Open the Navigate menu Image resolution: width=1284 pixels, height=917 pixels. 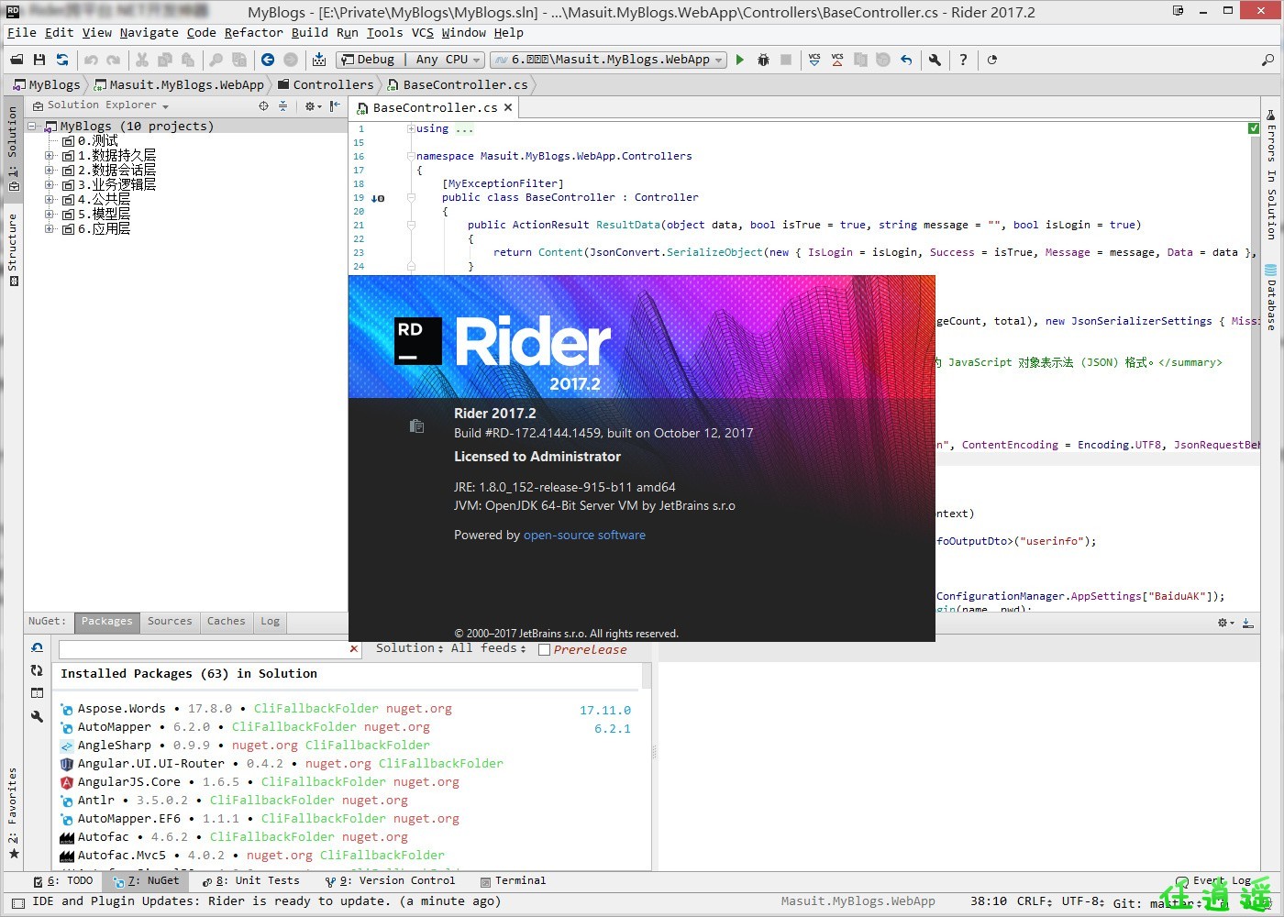[x=149, y=32]
